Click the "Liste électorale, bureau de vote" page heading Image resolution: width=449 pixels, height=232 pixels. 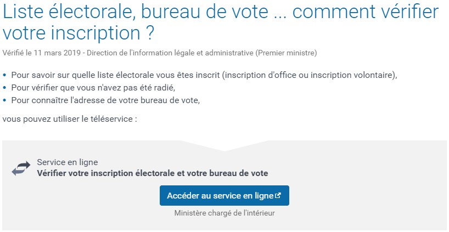[221, 23]
